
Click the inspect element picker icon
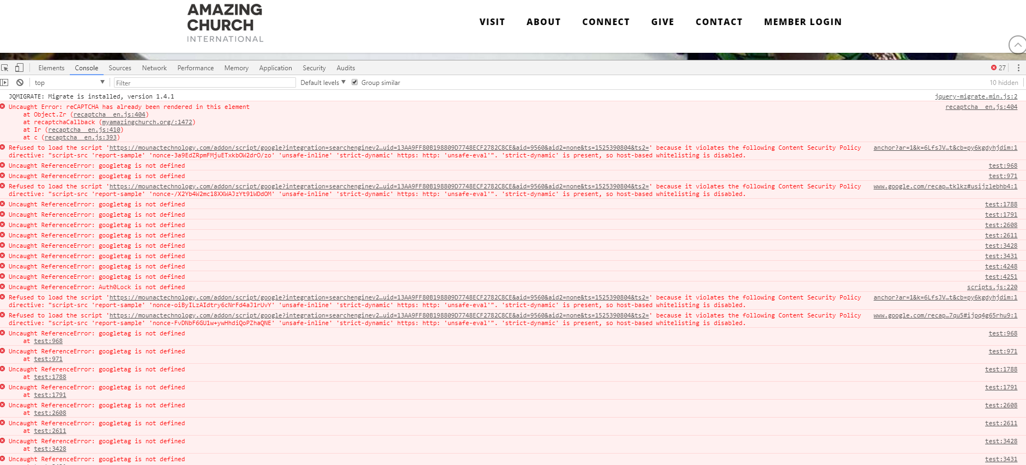click(5, 68)
